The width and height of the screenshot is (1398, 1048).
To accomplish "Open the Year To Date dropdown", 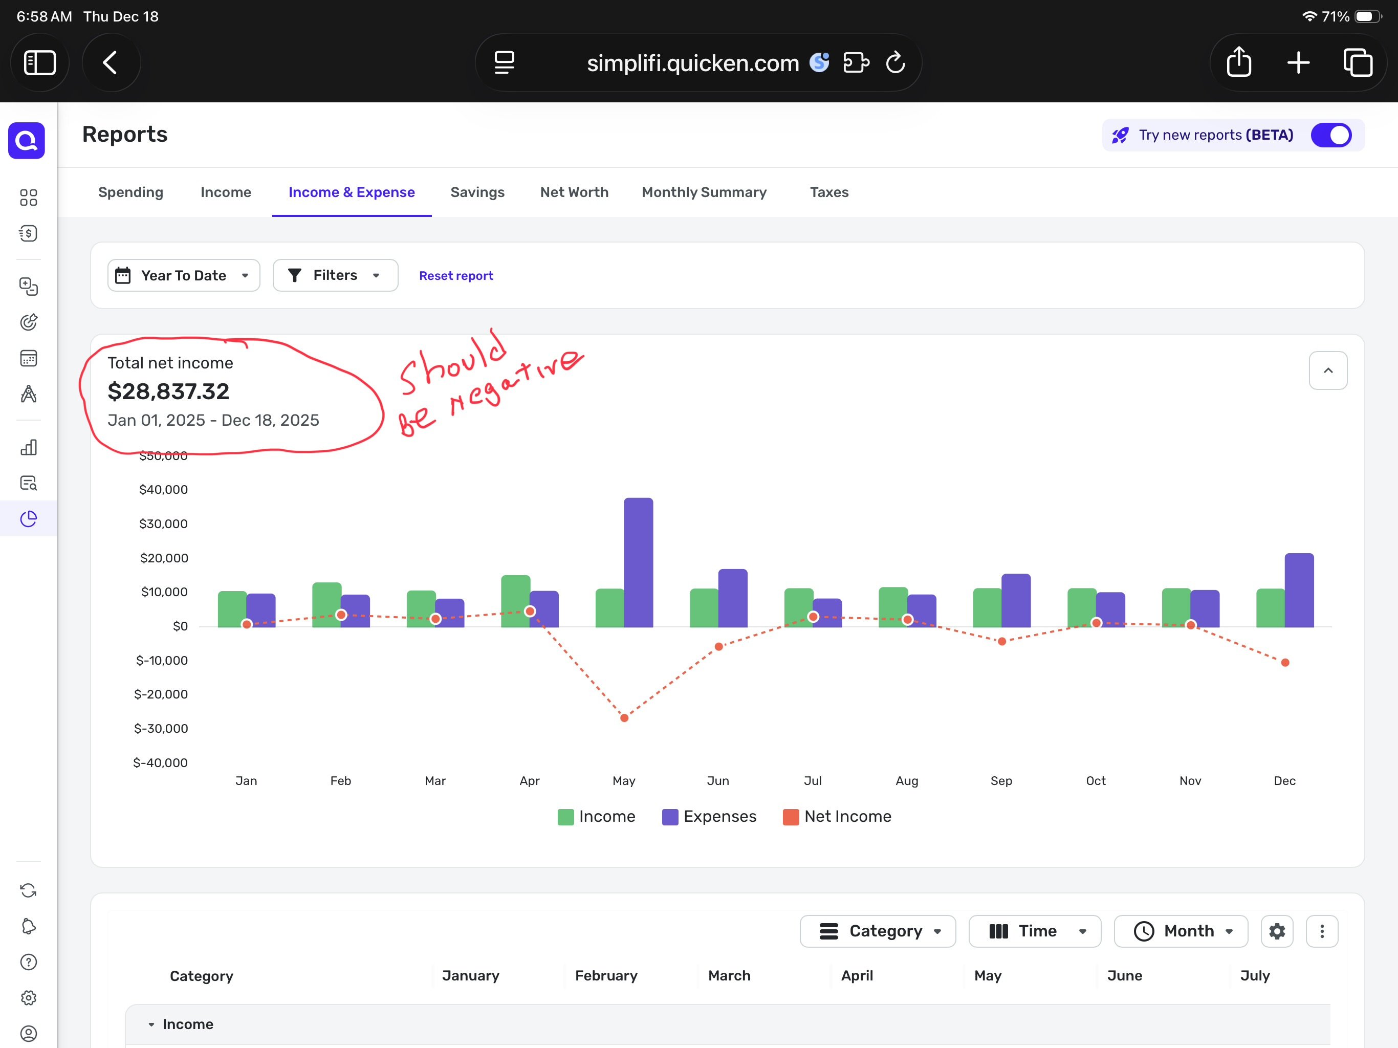I will (183, 276).
